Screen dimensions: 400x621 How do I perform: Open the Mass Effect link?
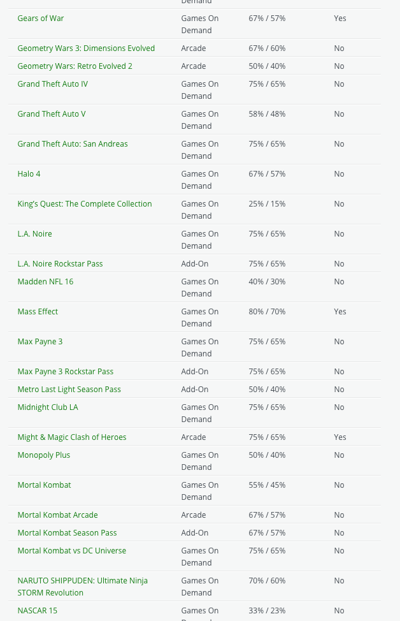tap(38, 312)
